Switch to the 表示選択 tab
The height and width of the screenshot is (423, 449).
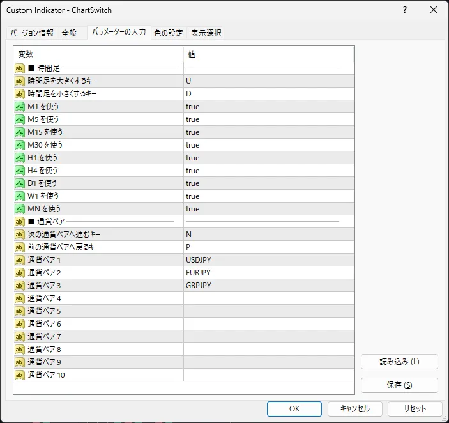(x=206, y=33)
